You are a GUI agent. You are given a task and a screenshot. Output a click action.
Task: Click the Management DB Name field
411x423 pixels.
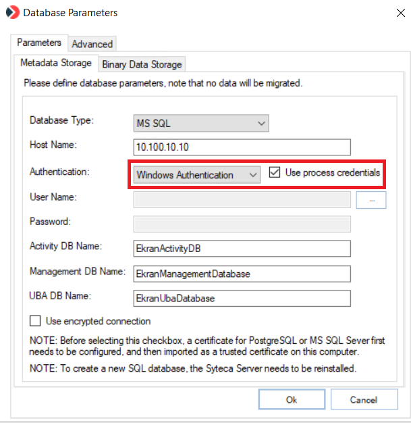click(x=243, y=274)
